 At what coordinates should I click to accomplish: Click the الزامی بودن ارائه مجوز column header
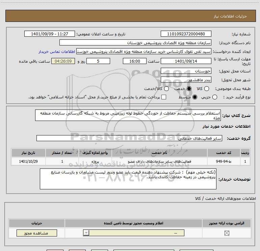click(x=227, y=223)
